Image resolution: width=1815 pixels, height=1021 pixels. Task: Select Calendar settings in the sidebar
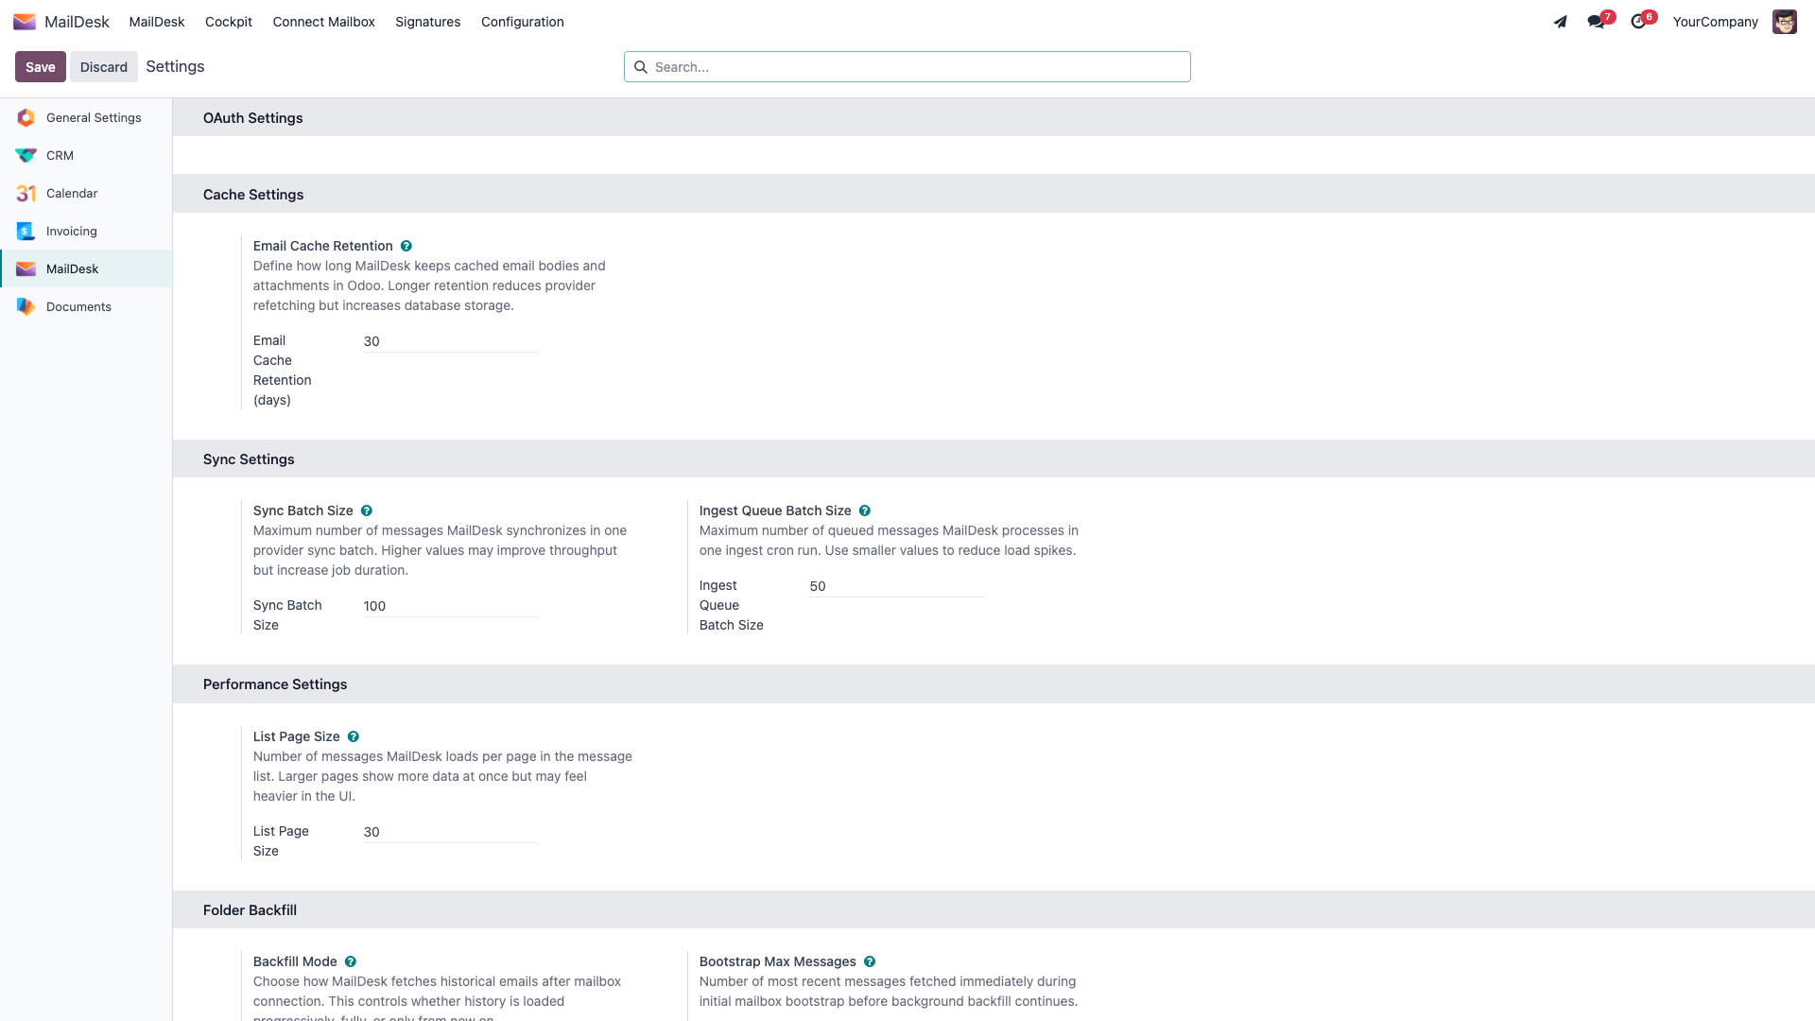point(86,193)
